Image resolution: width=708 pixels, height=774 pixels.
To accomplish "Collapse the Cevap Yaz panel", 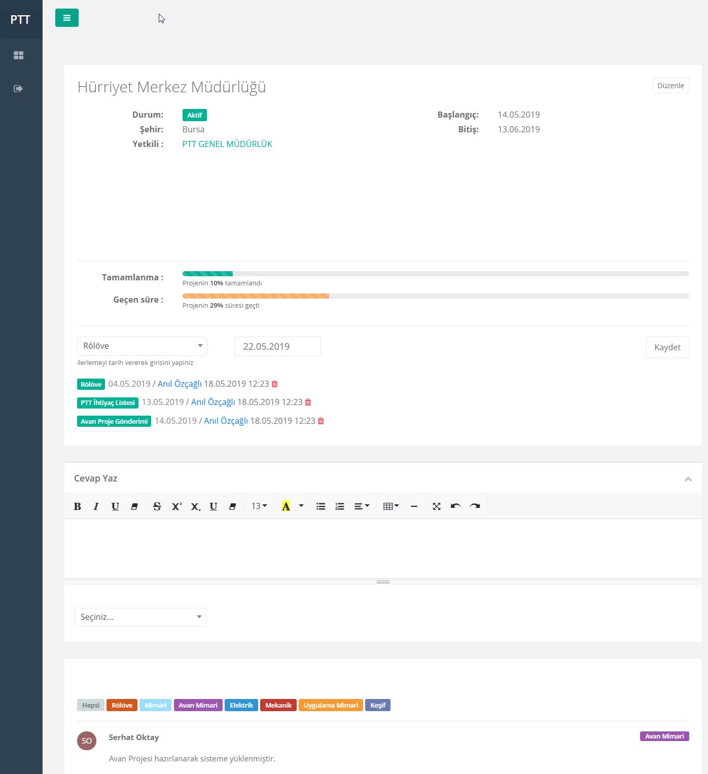I will [x=688, y=479].
